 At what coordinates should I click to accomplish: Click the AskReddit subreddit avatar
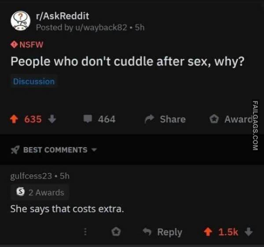pyautogui.click(x=21, y=21)
